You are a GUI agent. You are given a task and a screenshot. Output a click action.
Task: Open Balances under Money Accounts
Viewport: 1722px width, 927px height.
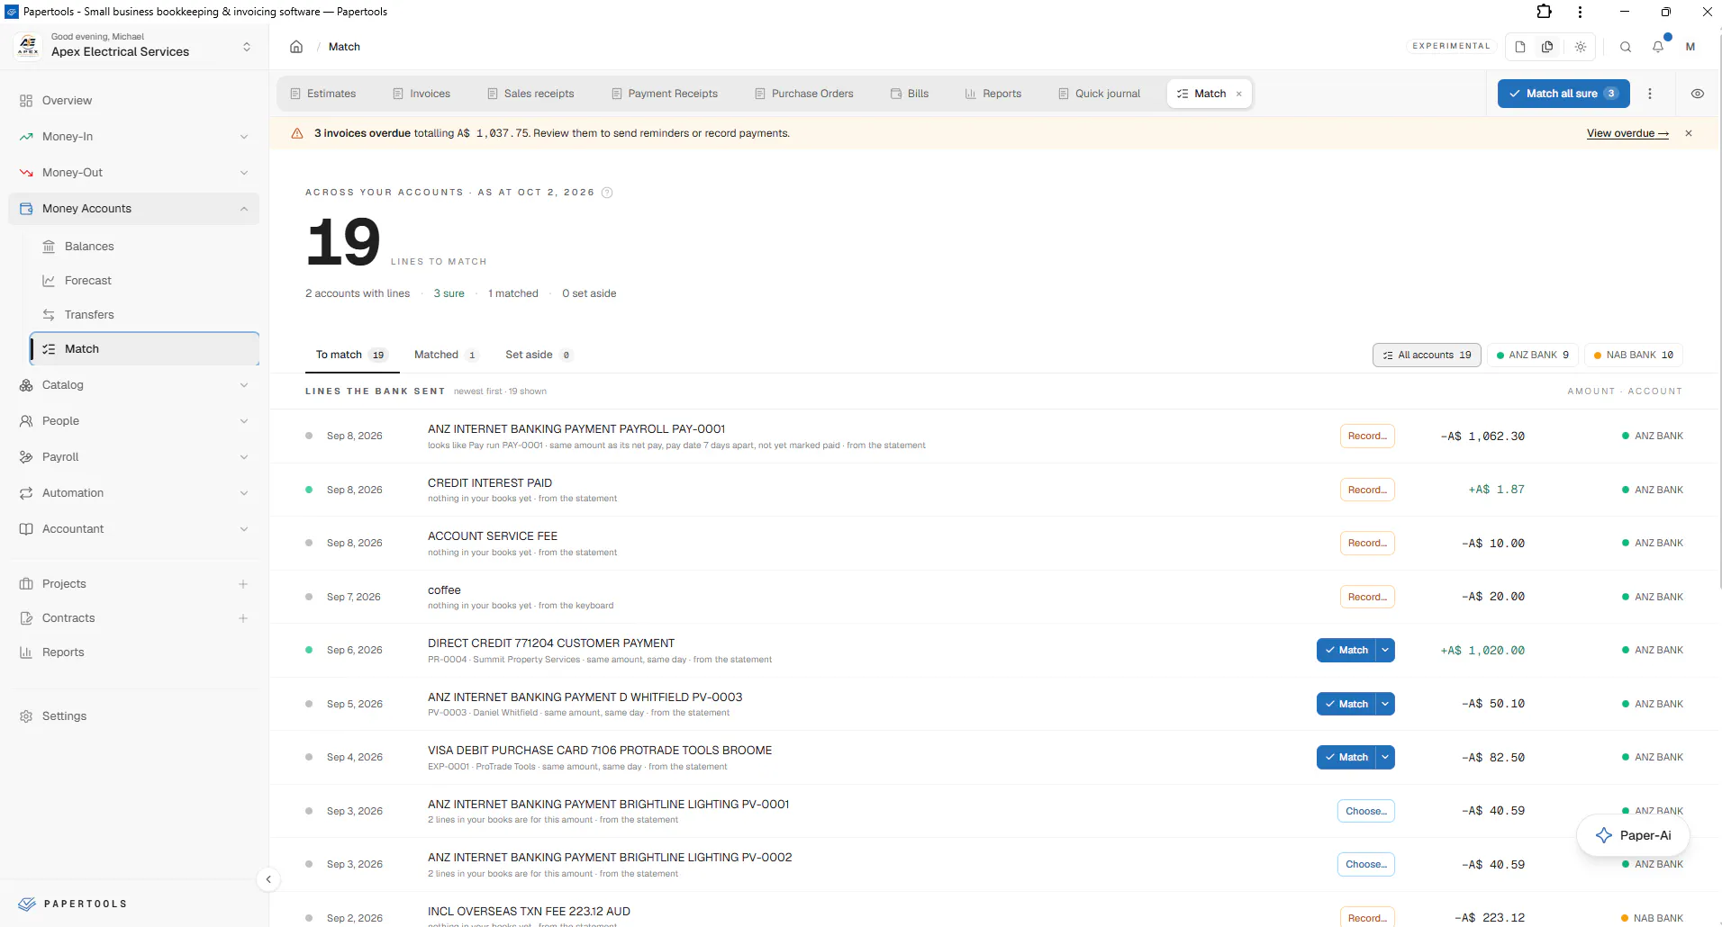click(145, 247)
